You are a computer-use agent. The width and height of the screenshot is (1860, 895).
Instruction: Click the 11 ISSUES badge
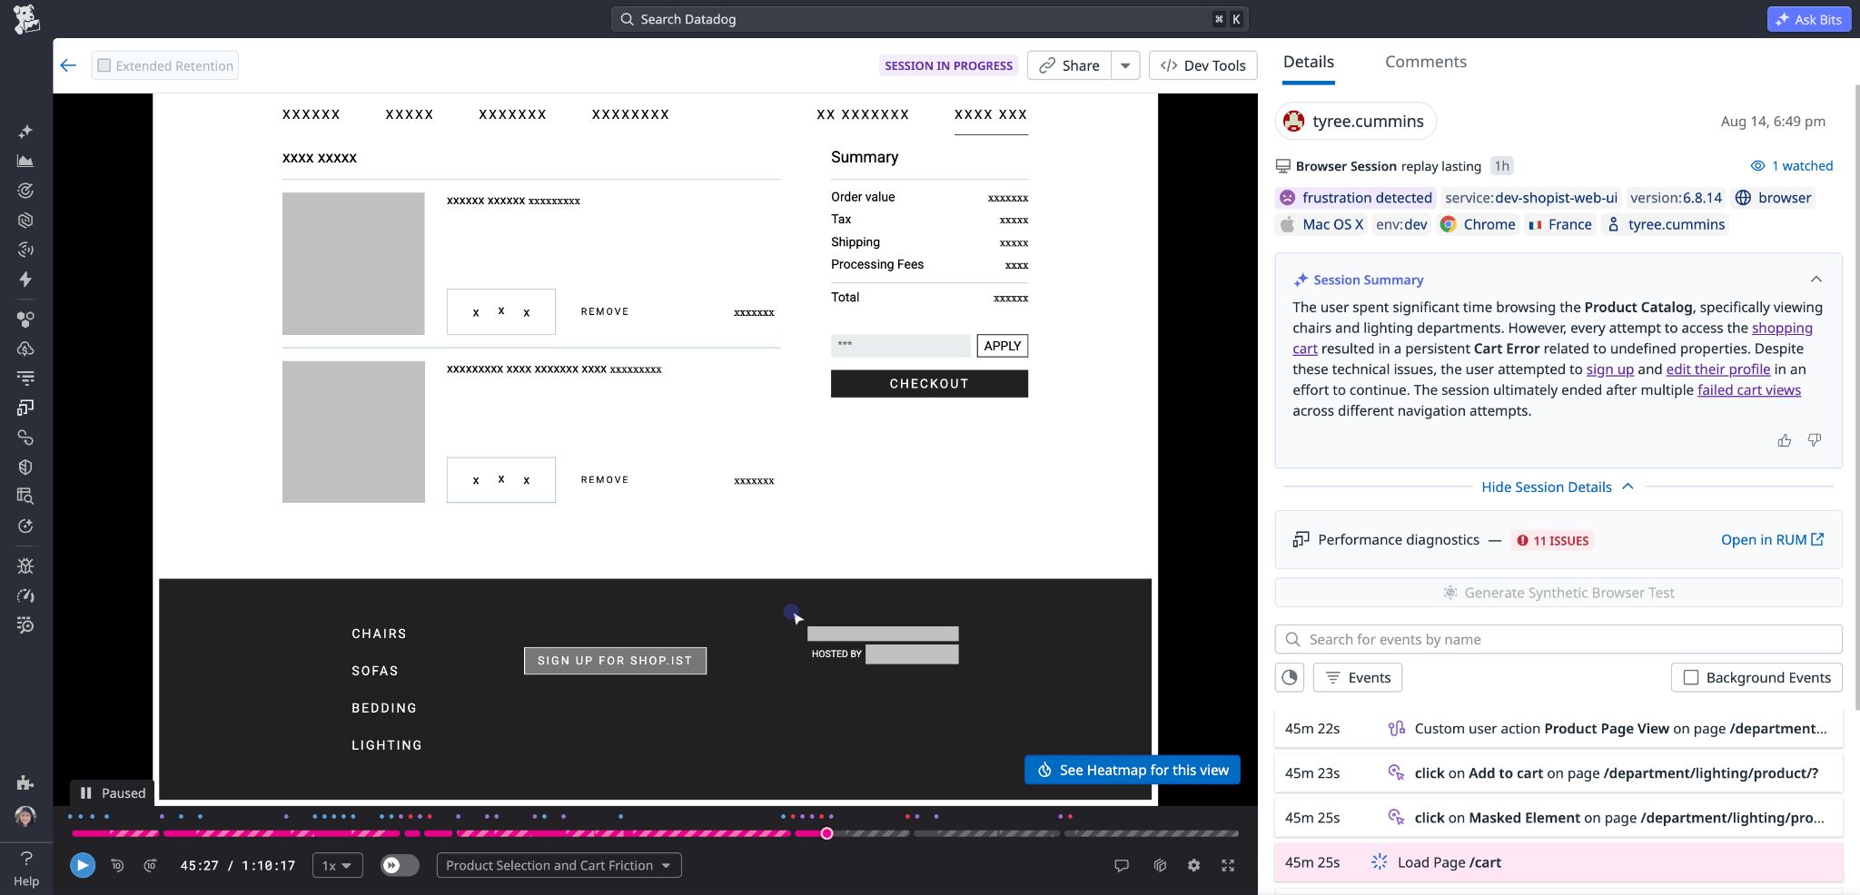(1553, 540)
